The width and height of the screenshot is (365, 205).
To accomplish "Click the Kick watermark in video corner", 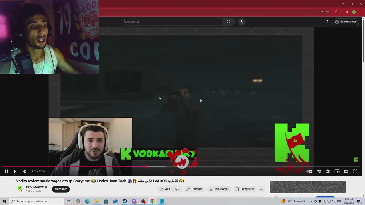I will (356, 160).
